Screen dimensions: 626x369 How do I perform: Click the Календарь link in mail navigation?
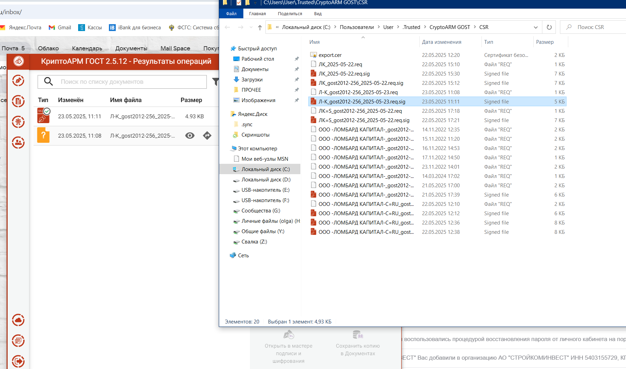click(x=87, y=48)
